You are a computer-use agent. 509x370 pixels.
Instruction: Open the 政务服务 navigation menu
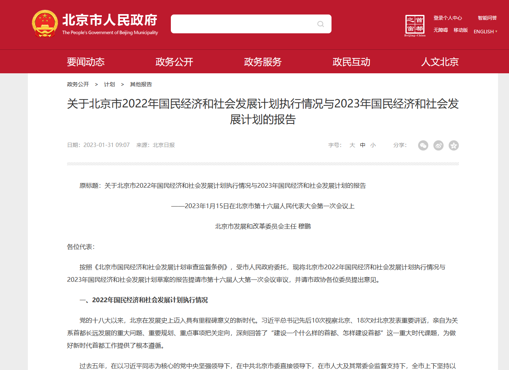point(263,62)
